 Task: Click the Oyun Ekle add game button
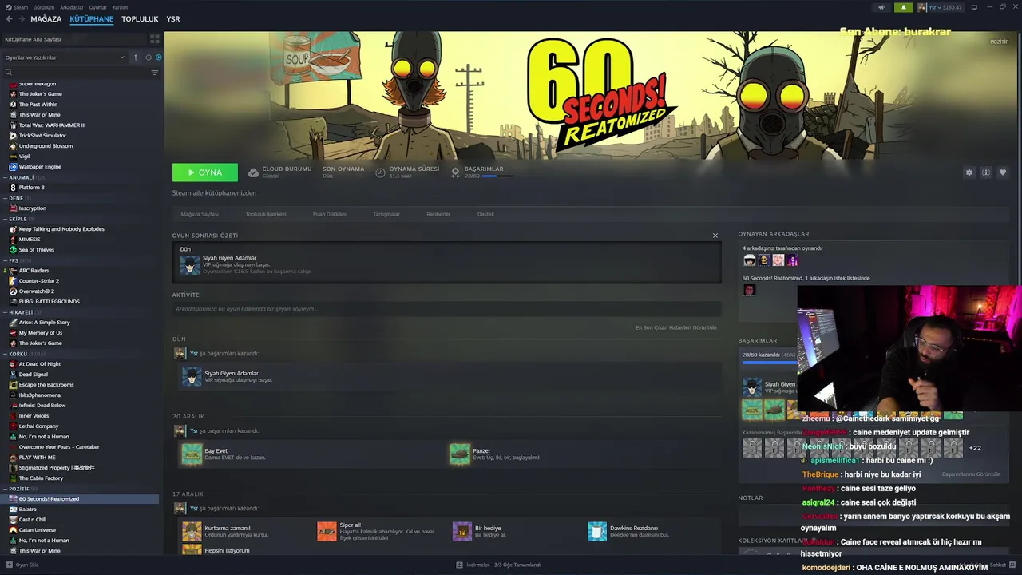22,565
